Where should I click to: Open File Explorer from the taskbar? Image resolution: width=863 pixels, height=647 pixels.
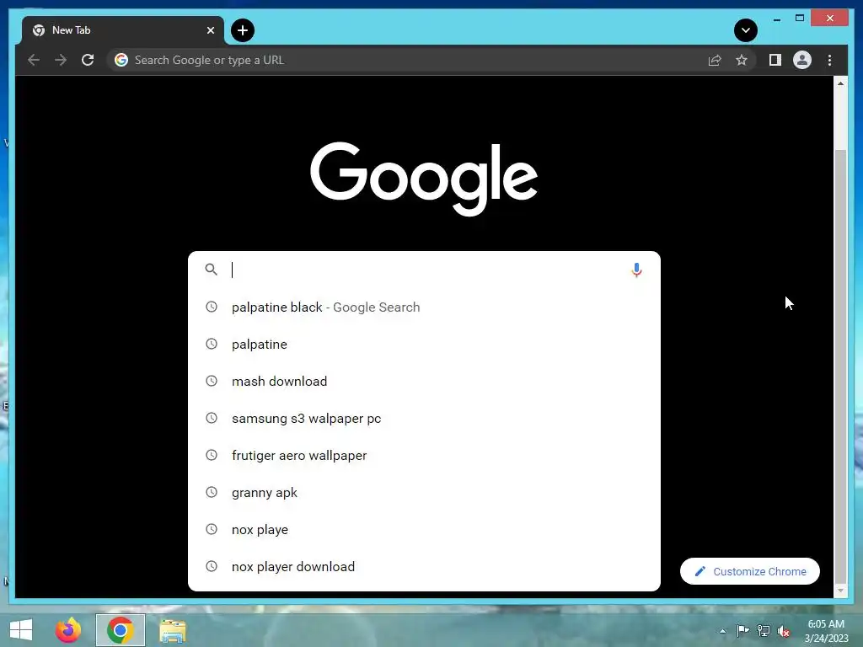(x=172, y=630)
